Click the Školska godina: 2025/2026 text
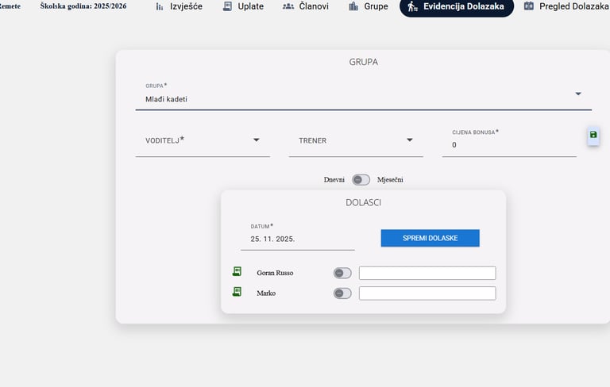Image resolution: width=610 pixels, height=387 pixels. (x=83, y=6)
